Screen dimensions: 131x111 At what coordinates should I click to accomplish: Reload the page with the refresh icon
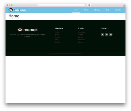coord(85,5)
